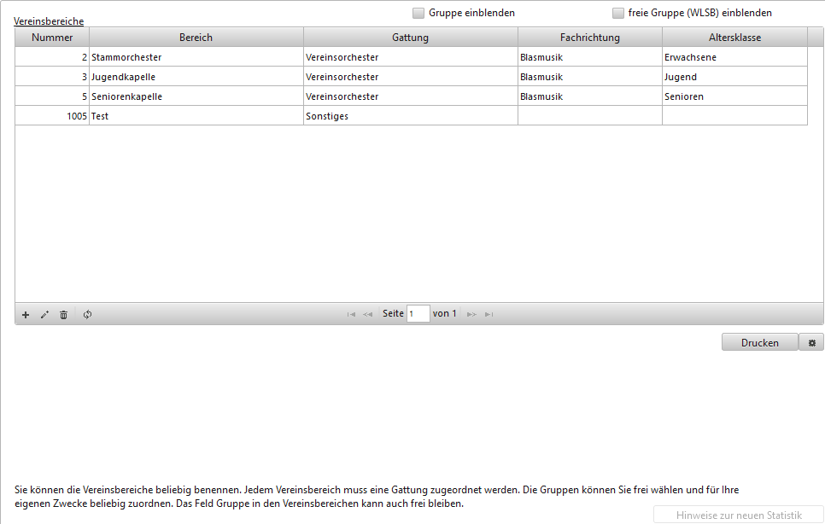
Task: Click the Altersklasse column header
Action: pyautogui.click(x=734, y=38)
